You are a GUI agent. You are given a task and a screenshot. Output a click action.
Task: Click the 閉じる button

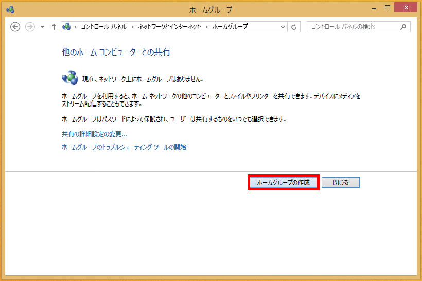[x=341, y=183]
